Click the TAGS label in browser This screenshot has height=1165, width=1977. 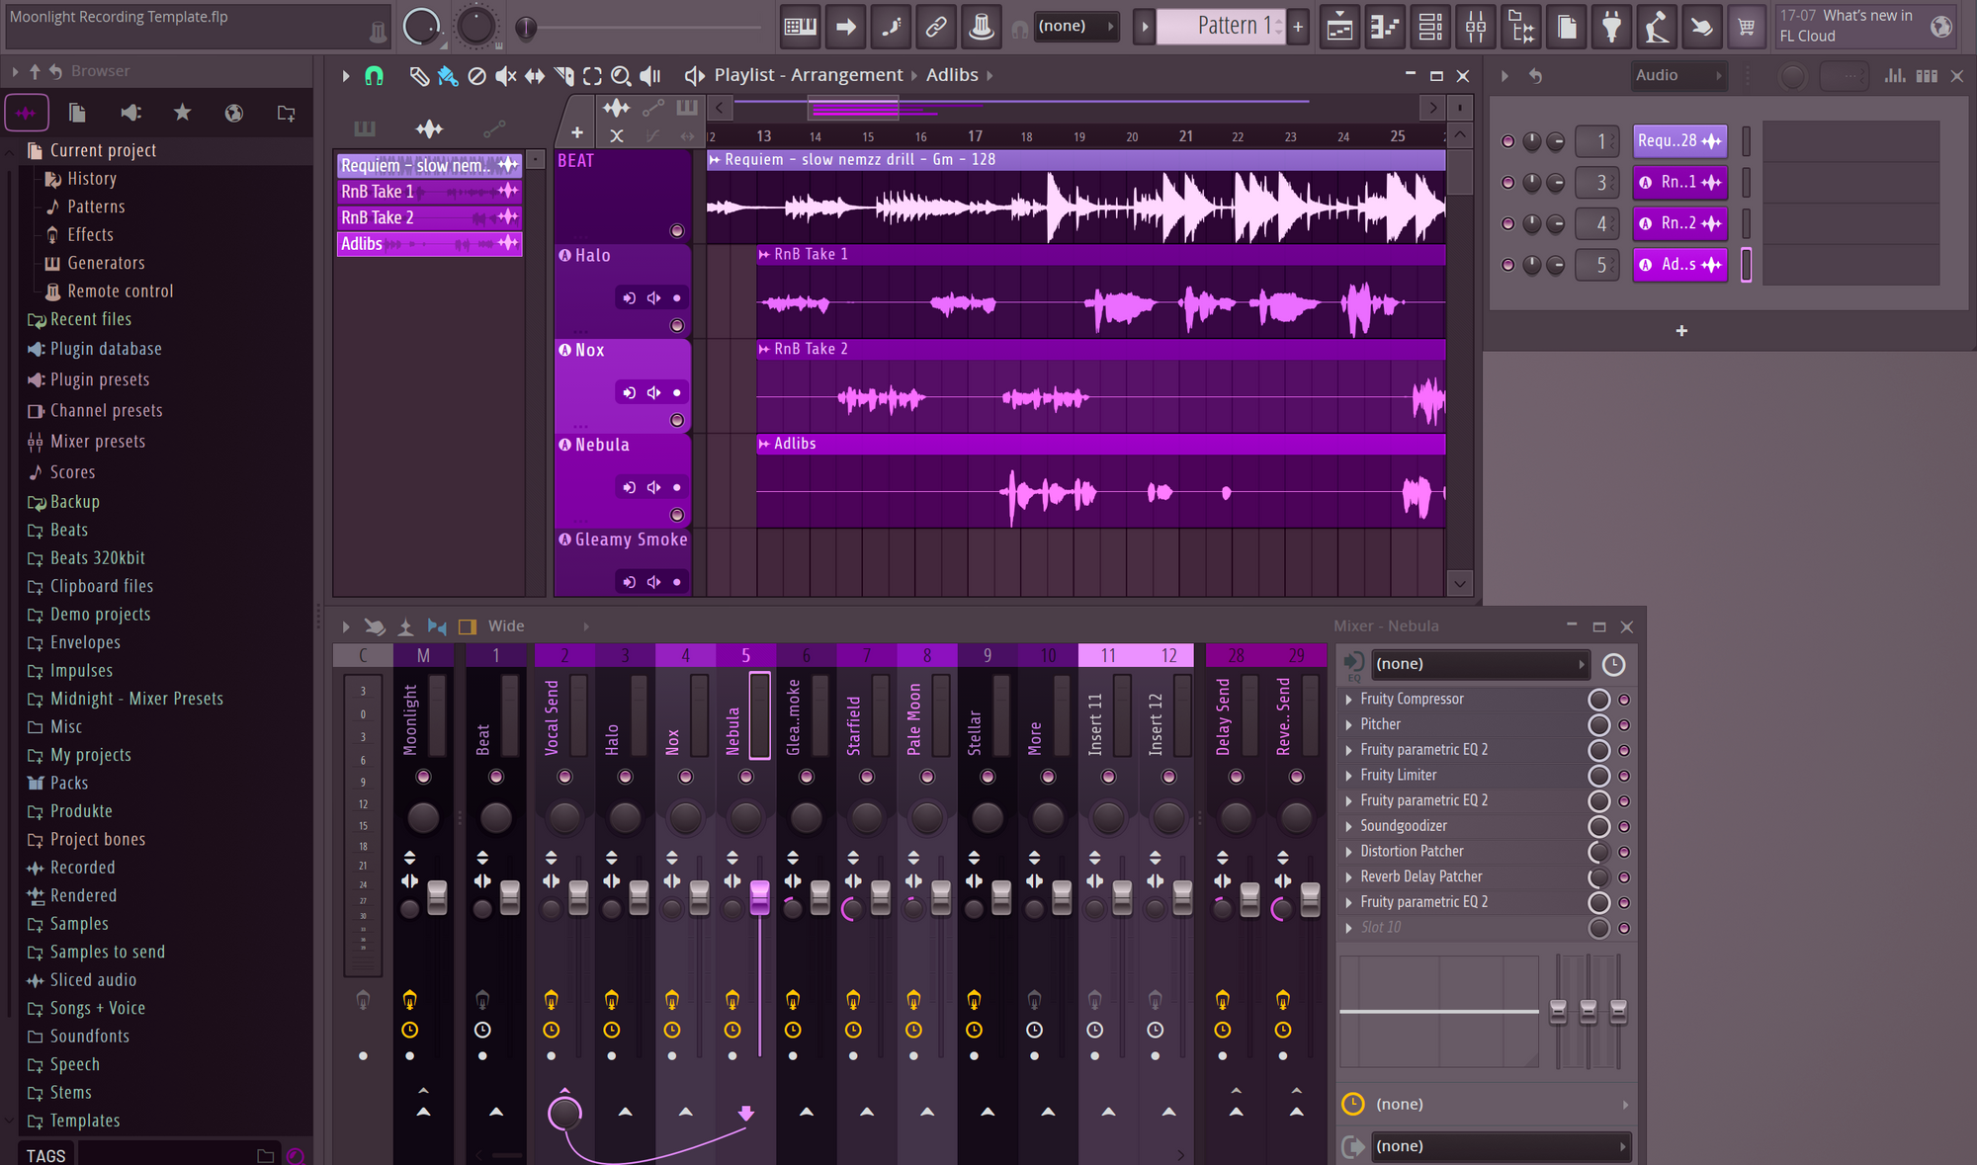tap(45, 1156)
